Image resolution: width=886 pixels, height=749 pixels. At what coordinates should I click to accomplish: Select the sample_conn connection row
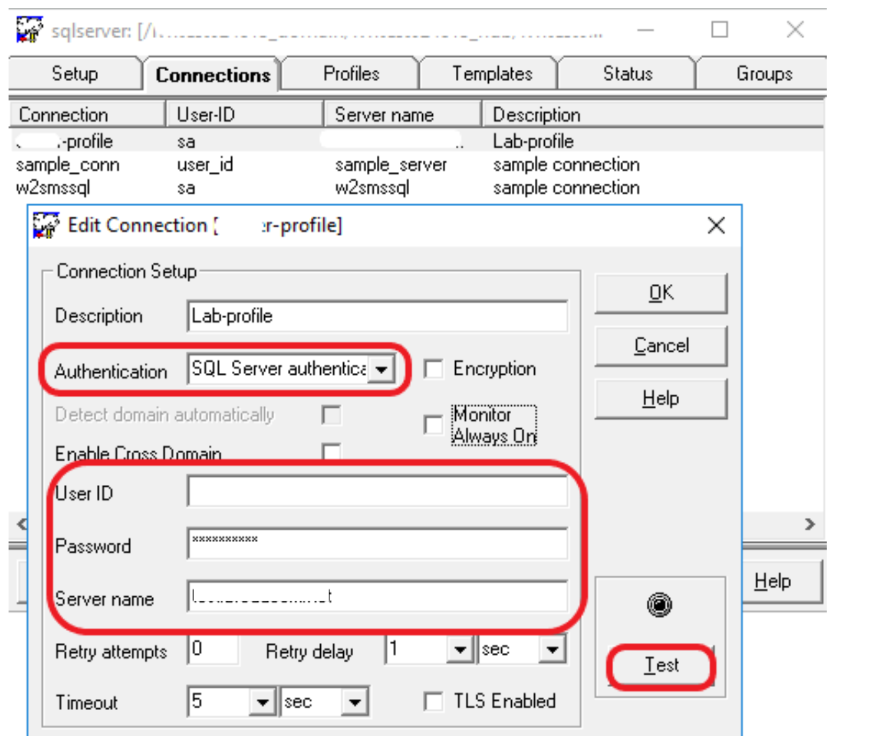(68, 165)
